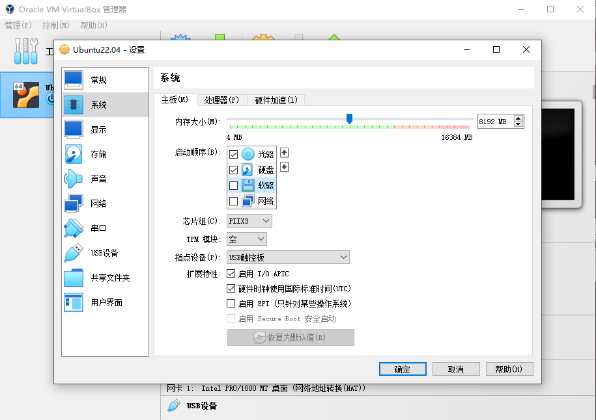Select the 显示 (Display) monitor icon
596x420 pixels.
74,129
